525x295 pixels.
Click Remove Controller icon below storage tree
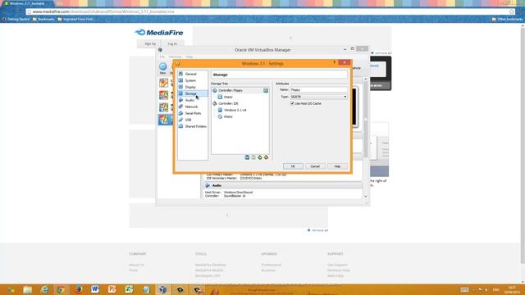(253, 157)
